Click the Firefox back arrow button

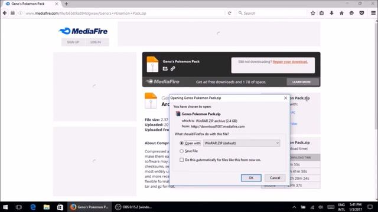pyautogui.click(x=5, y=13)
